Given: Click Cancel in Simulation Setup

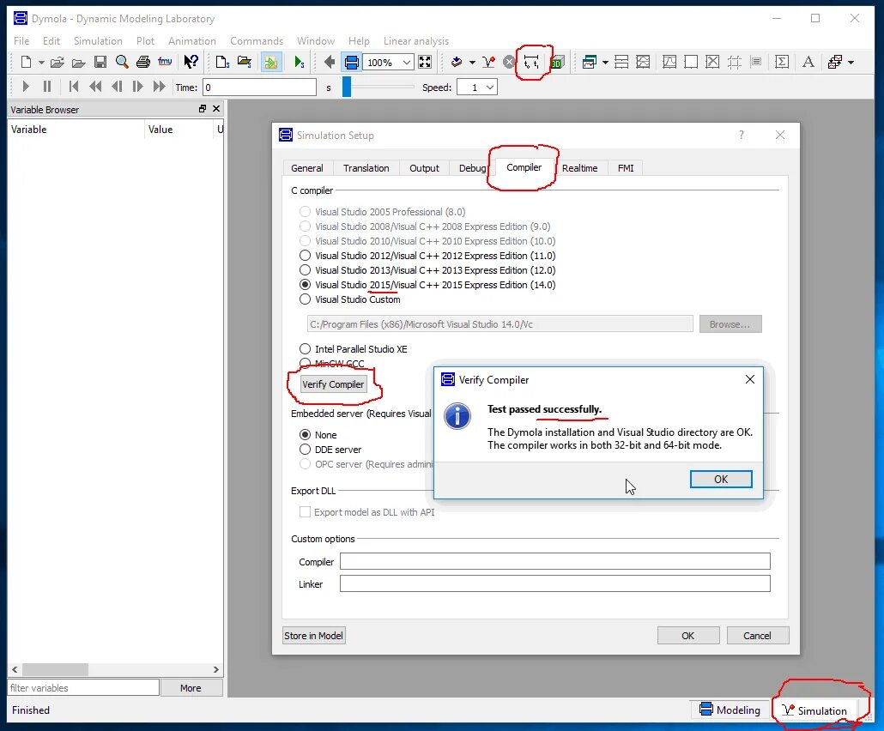Looking at the screenshot, I should click(x=757, y=635).
